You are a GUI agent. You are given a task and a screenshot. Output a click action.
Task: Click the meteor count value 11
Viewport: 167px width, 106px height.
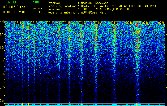pyautogui.click(x=38, y=12)
